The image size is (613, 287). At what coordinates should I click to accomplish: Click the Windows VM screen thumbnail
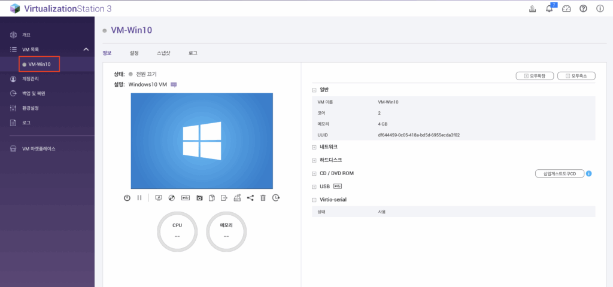click(x=202, y=141)
